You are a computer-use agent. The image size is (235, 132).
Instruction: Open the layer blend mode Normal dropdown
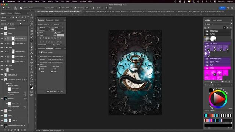pos(8,21)
